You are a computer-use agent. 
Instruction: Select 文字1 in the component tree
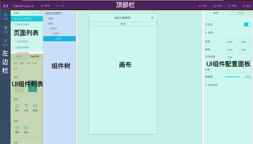(60, 39)
